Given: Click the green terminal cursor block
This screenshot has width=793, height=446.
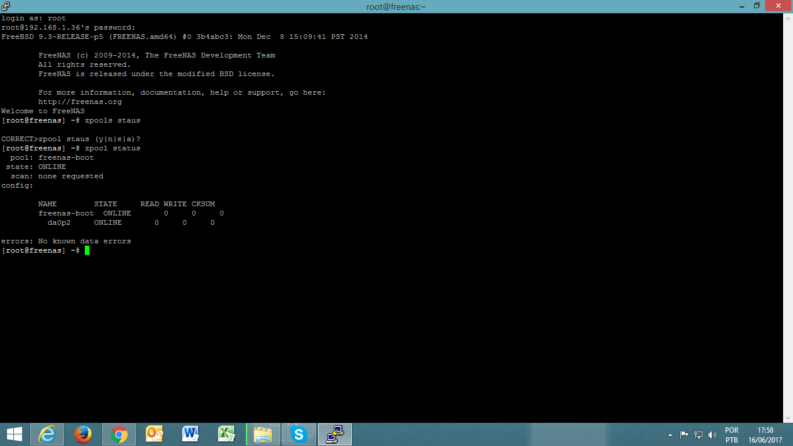Looking at the screenshot, I should (x=87, y=250).
